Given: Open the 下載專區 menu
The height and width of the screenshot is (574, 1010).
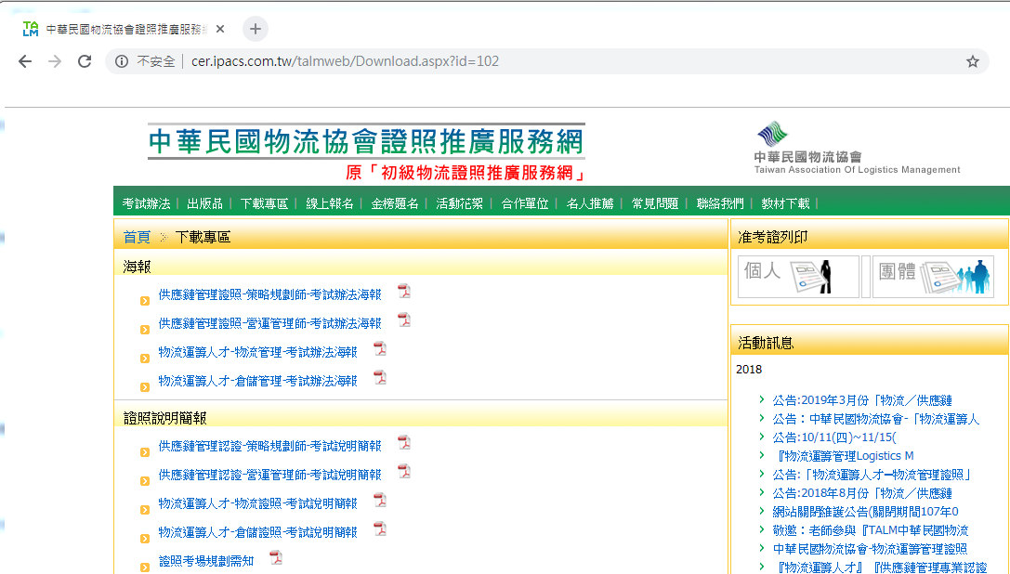Looking at the screenshot, I should coord(264,203).
